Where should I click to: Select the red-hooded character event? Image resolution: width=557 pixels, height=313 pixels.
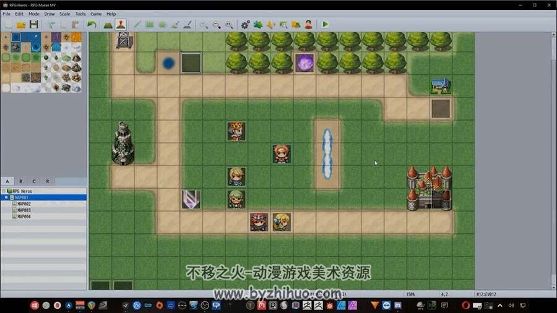(x=282, y=154)
